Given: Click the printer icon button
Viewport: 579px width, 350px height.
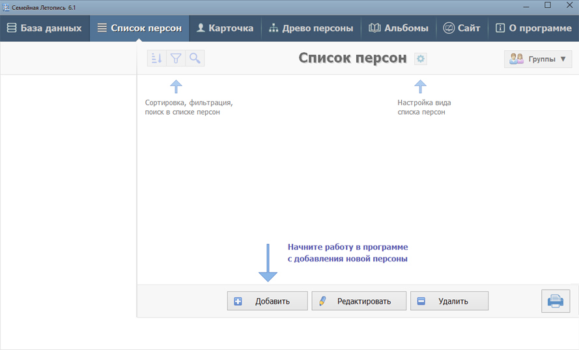Looking at the screenshot, I should click(x=556, y=301).
